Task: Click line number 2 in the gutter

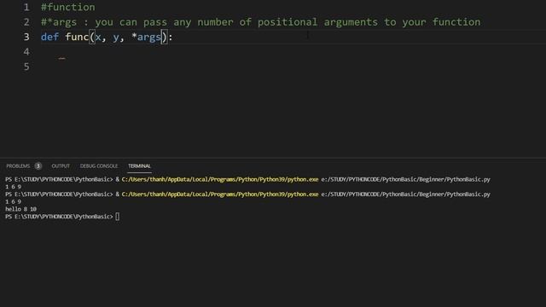Action: point(26,22)
